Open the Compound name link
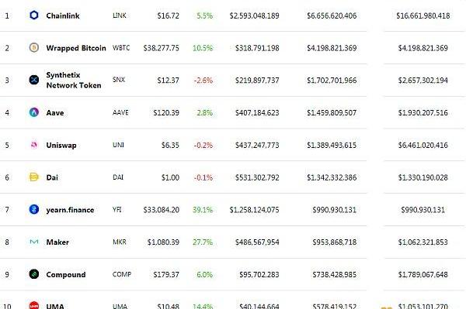Screen dimensions: 466x309 click(x=66, y=275)
